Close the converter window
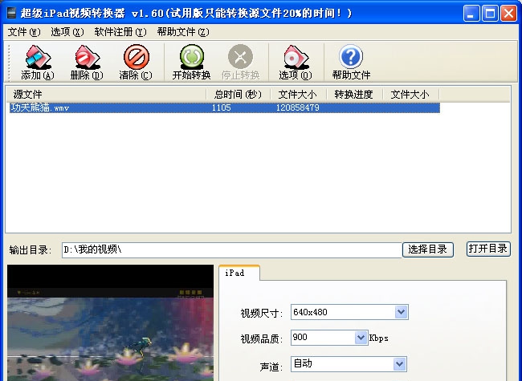This screenshot has width=522, height=381. click(508, 14)
